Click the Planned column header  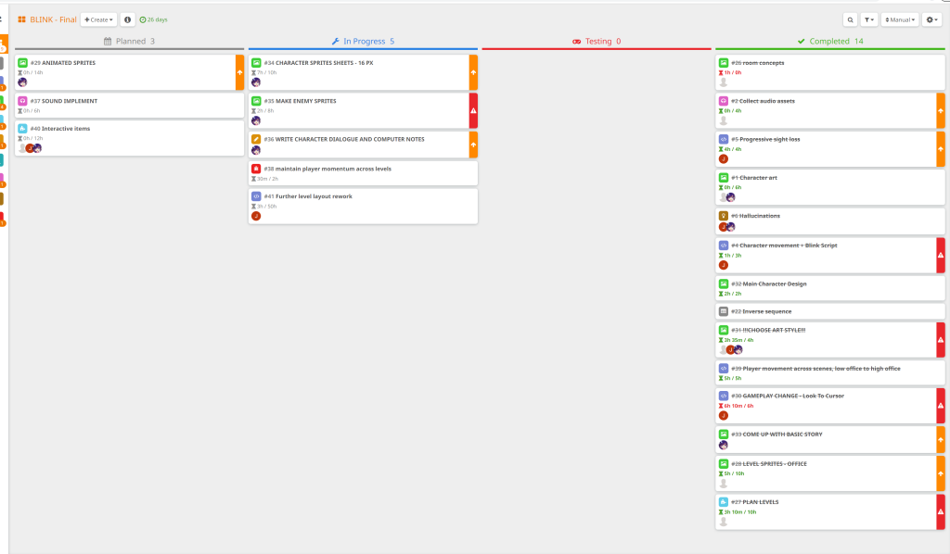[129, 41]
